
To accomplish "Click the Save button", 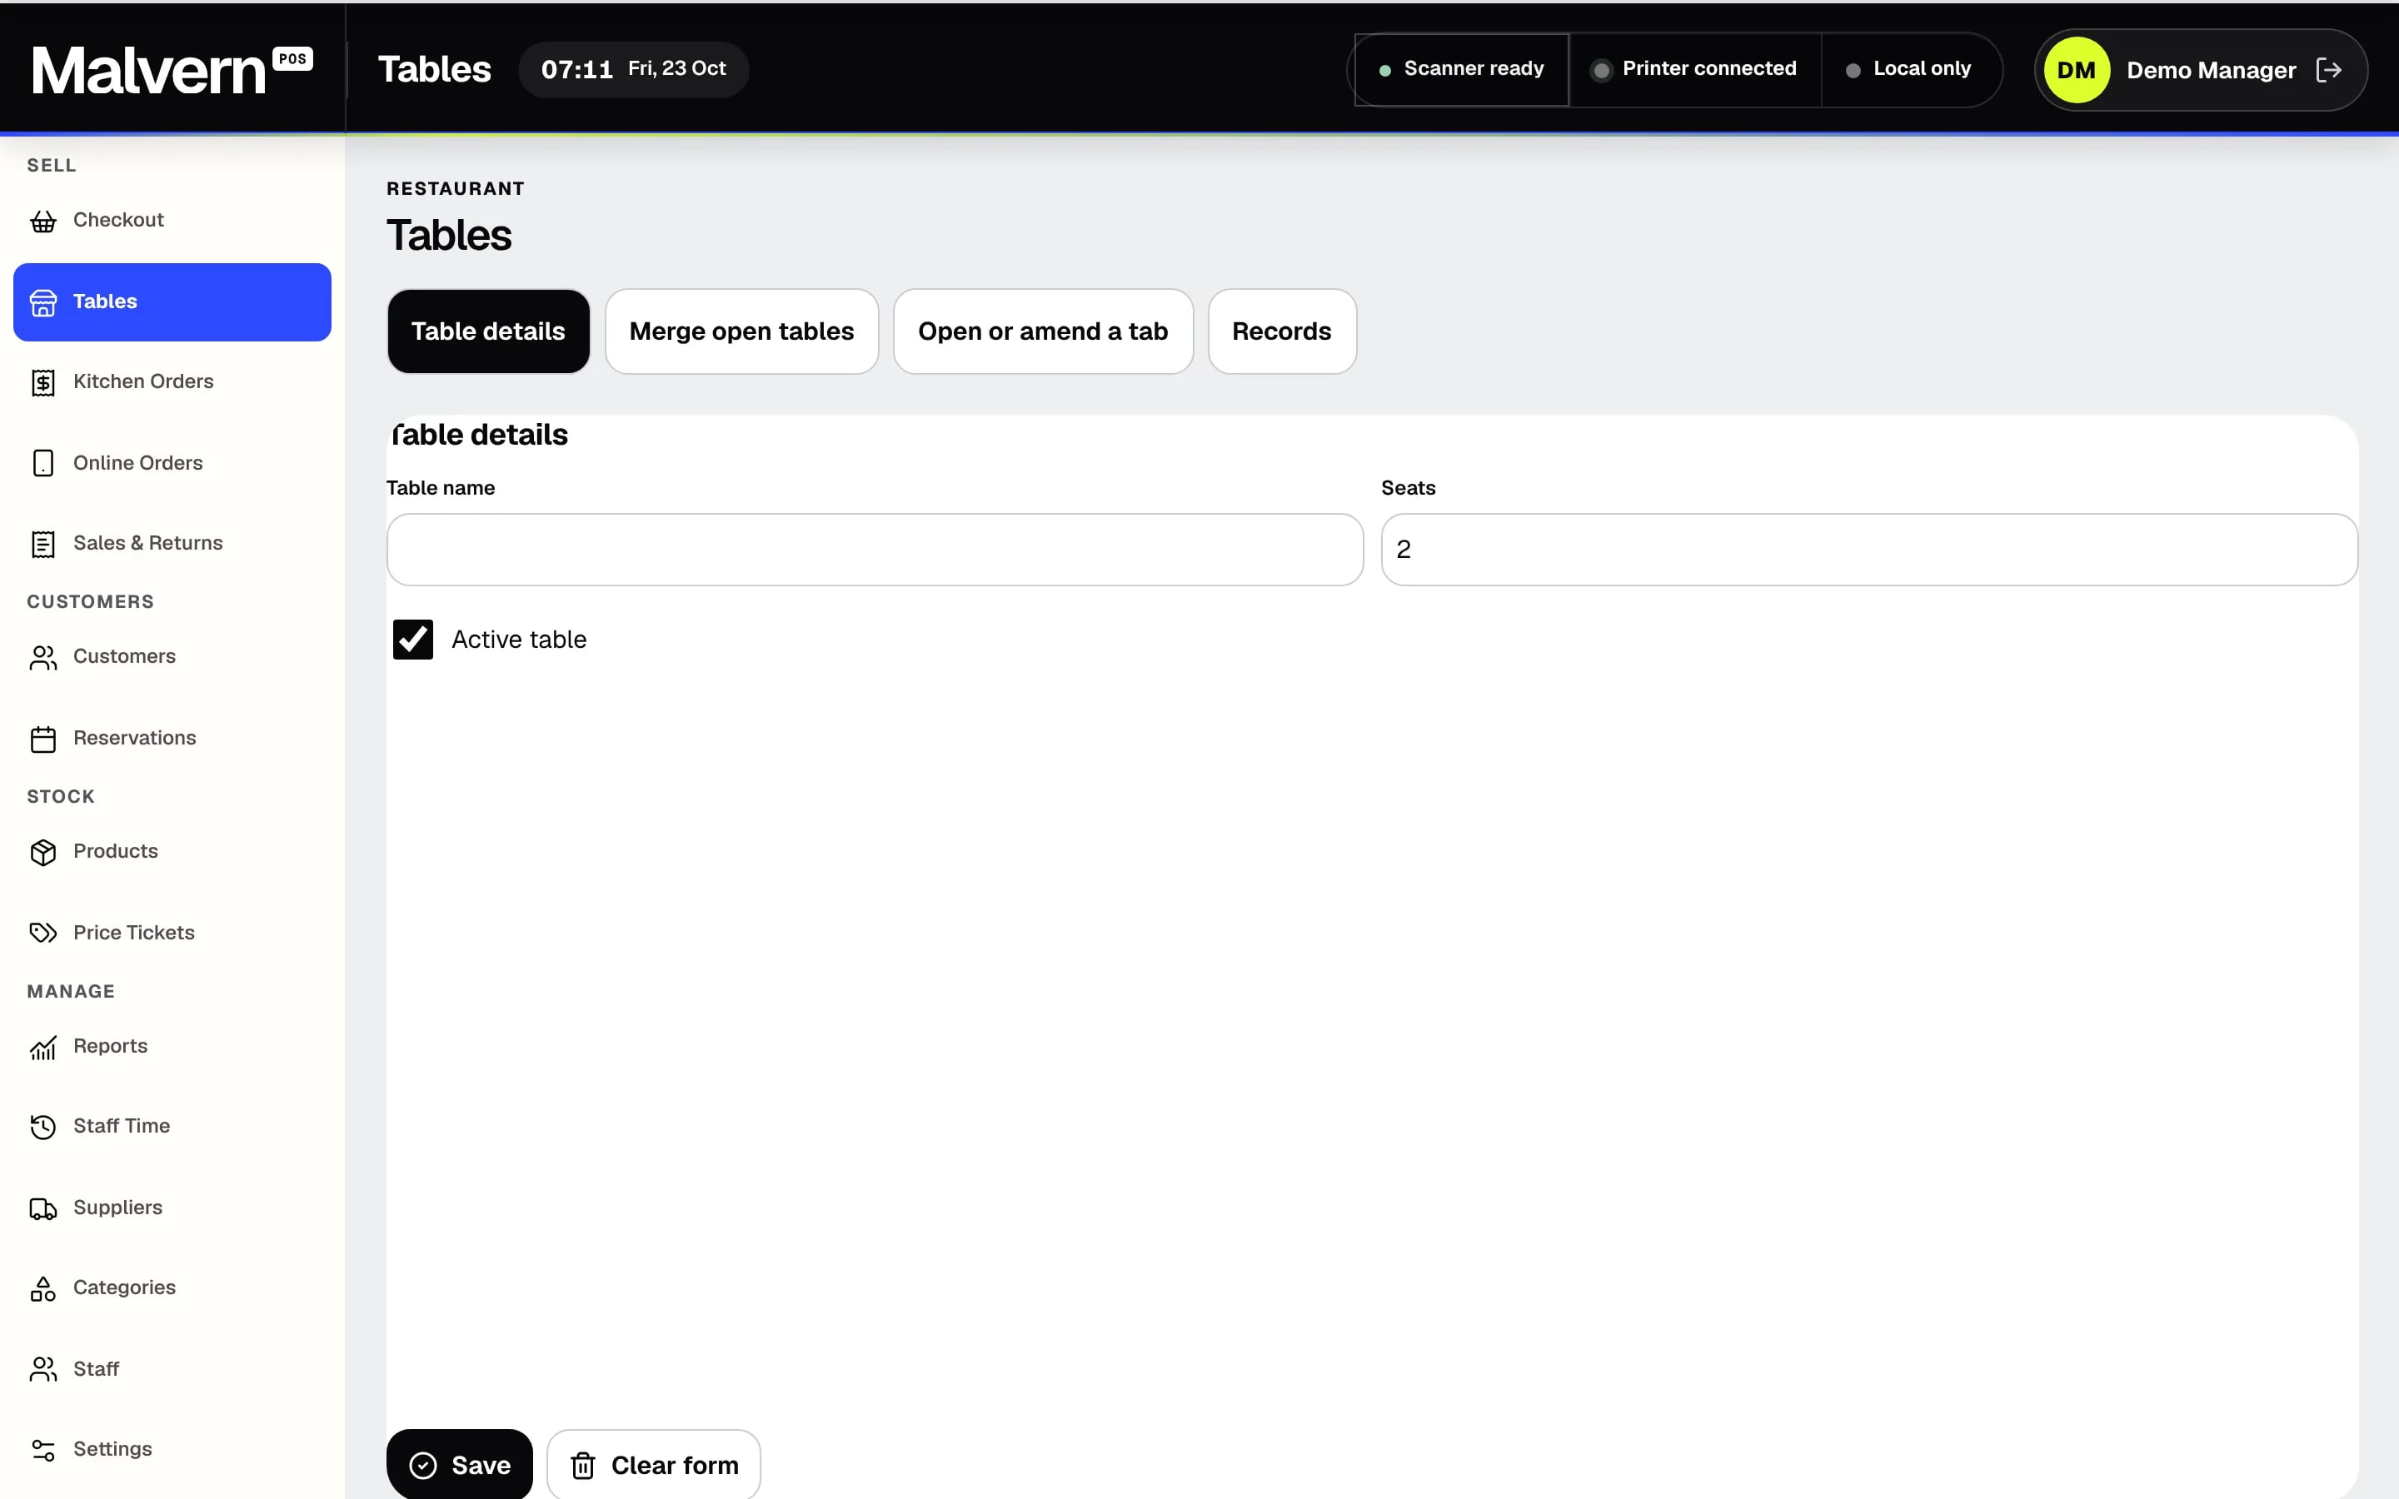I will (460, 1464).
